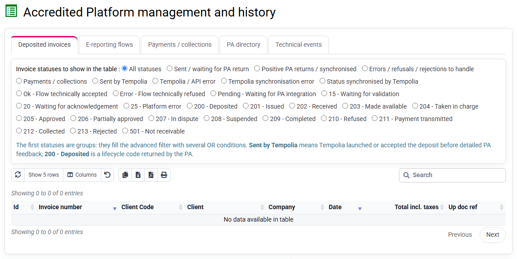Select 20 - Waiting for acknowledgement
Image resolution: width=517 pixels, height=259 pixels.
click(x=19, y=106)
